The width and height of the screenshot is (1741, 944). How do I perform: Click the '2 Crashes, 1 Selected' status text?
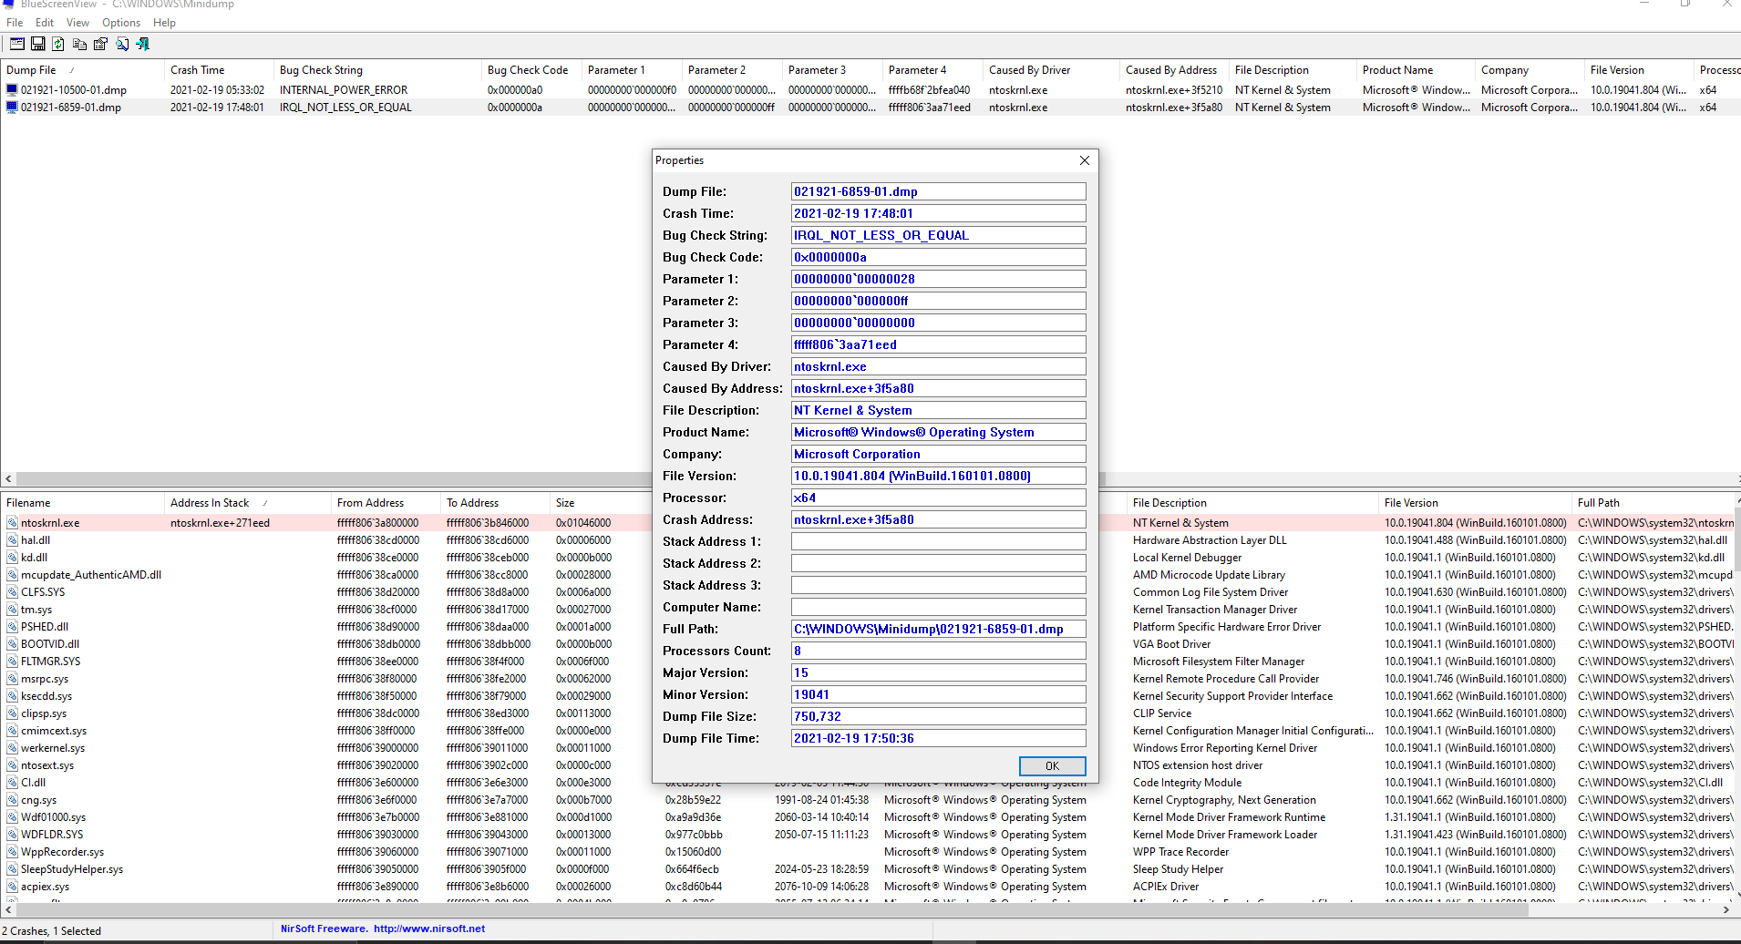coord(51,931)
